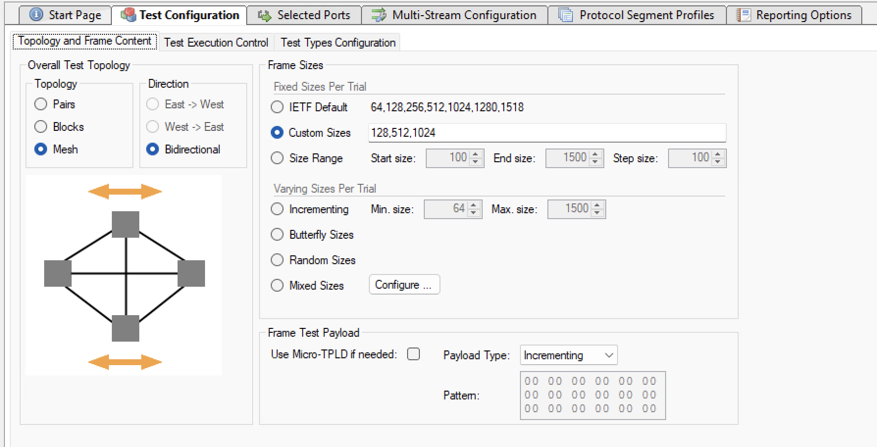Select Topology and Frame Content subtab
Viewport: 877px width, 447px height.
pyautogui.click(x=85, y=41)
